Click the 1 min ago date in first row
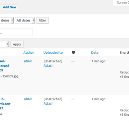Viewport: 129px width, 129px height. [99, 61]
